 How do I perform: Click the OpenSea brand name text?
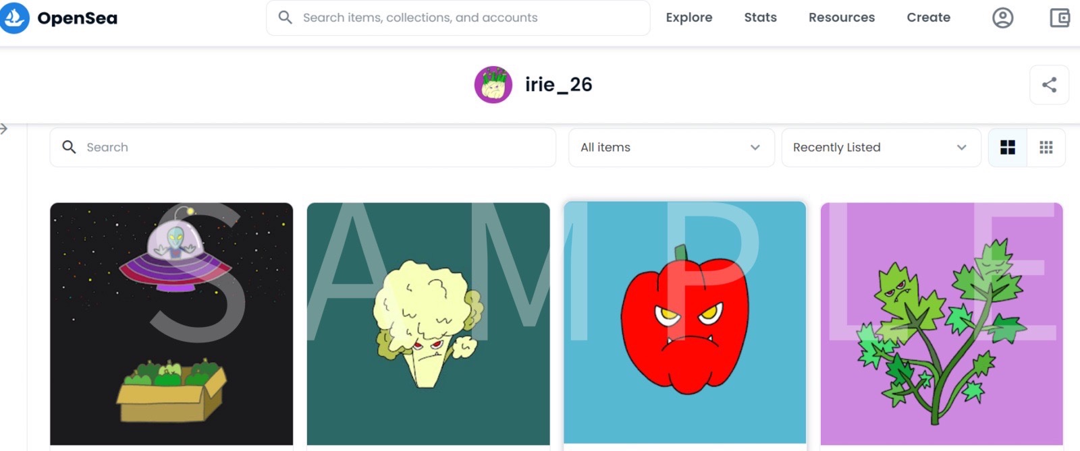78,18
